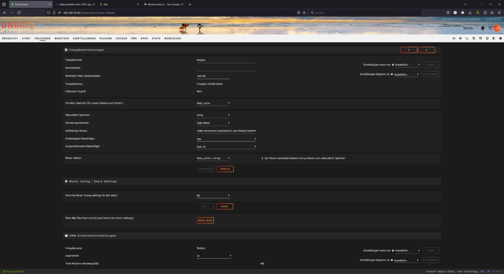Open the terminal icon in Unraid toolbar
Image resolution: width=504 pixels, height=274 pixels.
(x=467, y=38)
